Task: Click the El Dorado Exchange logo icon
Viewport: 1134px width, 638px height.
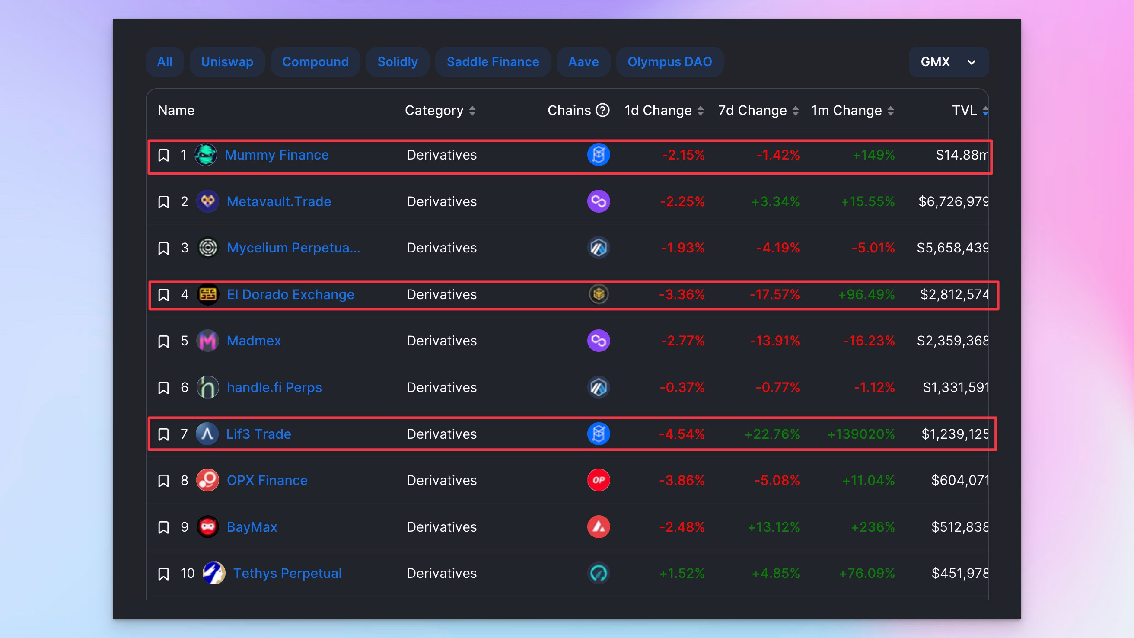Action: point(208,294)
